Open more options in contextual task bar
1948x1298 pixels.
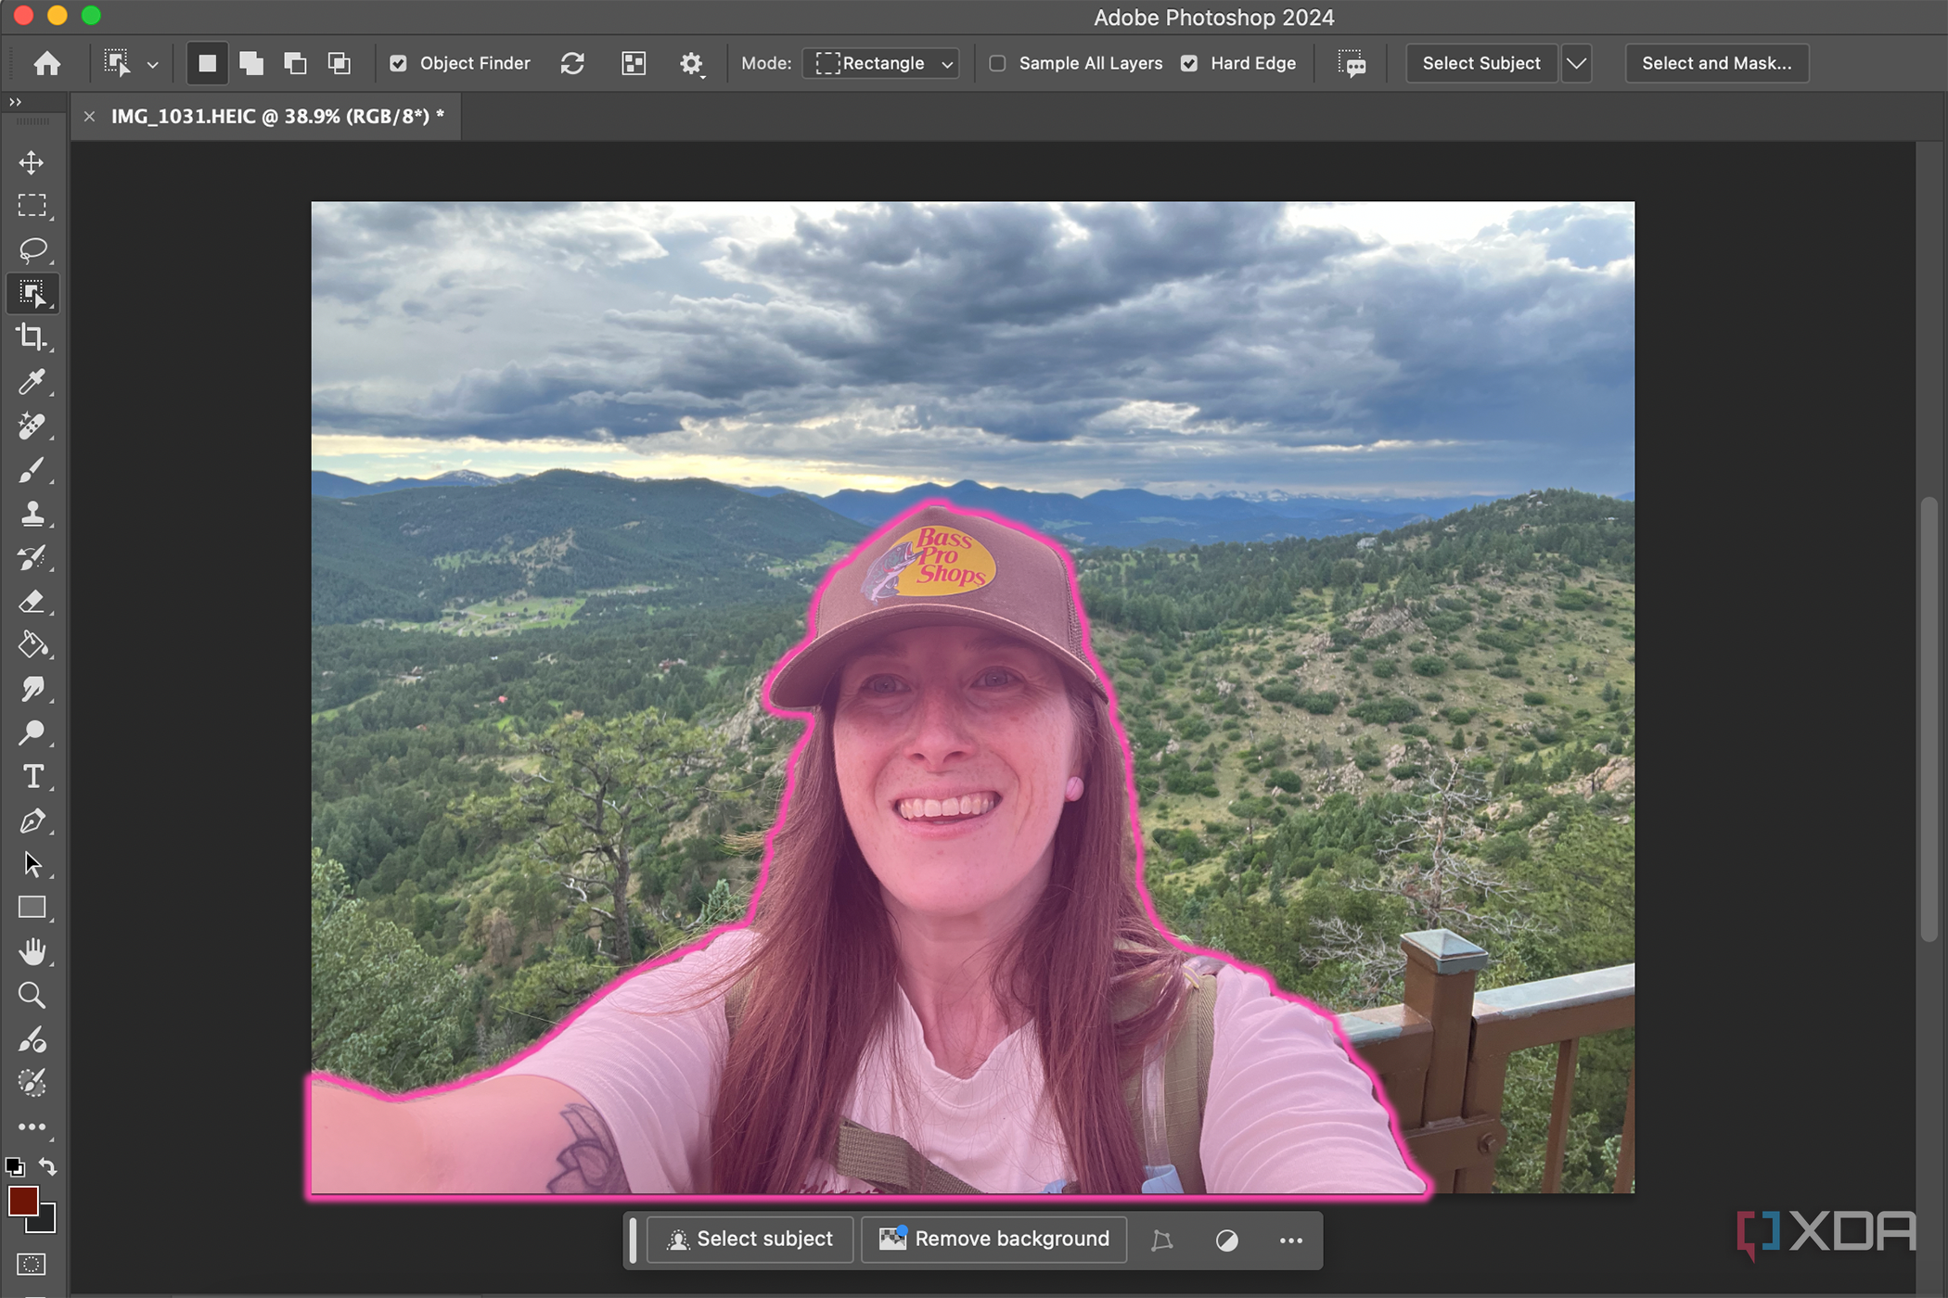pos(1291,1241)
